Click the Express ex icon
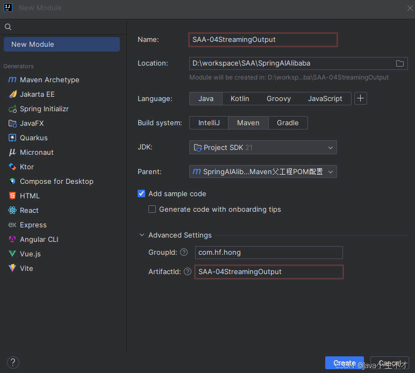 [x=12, y=225]
